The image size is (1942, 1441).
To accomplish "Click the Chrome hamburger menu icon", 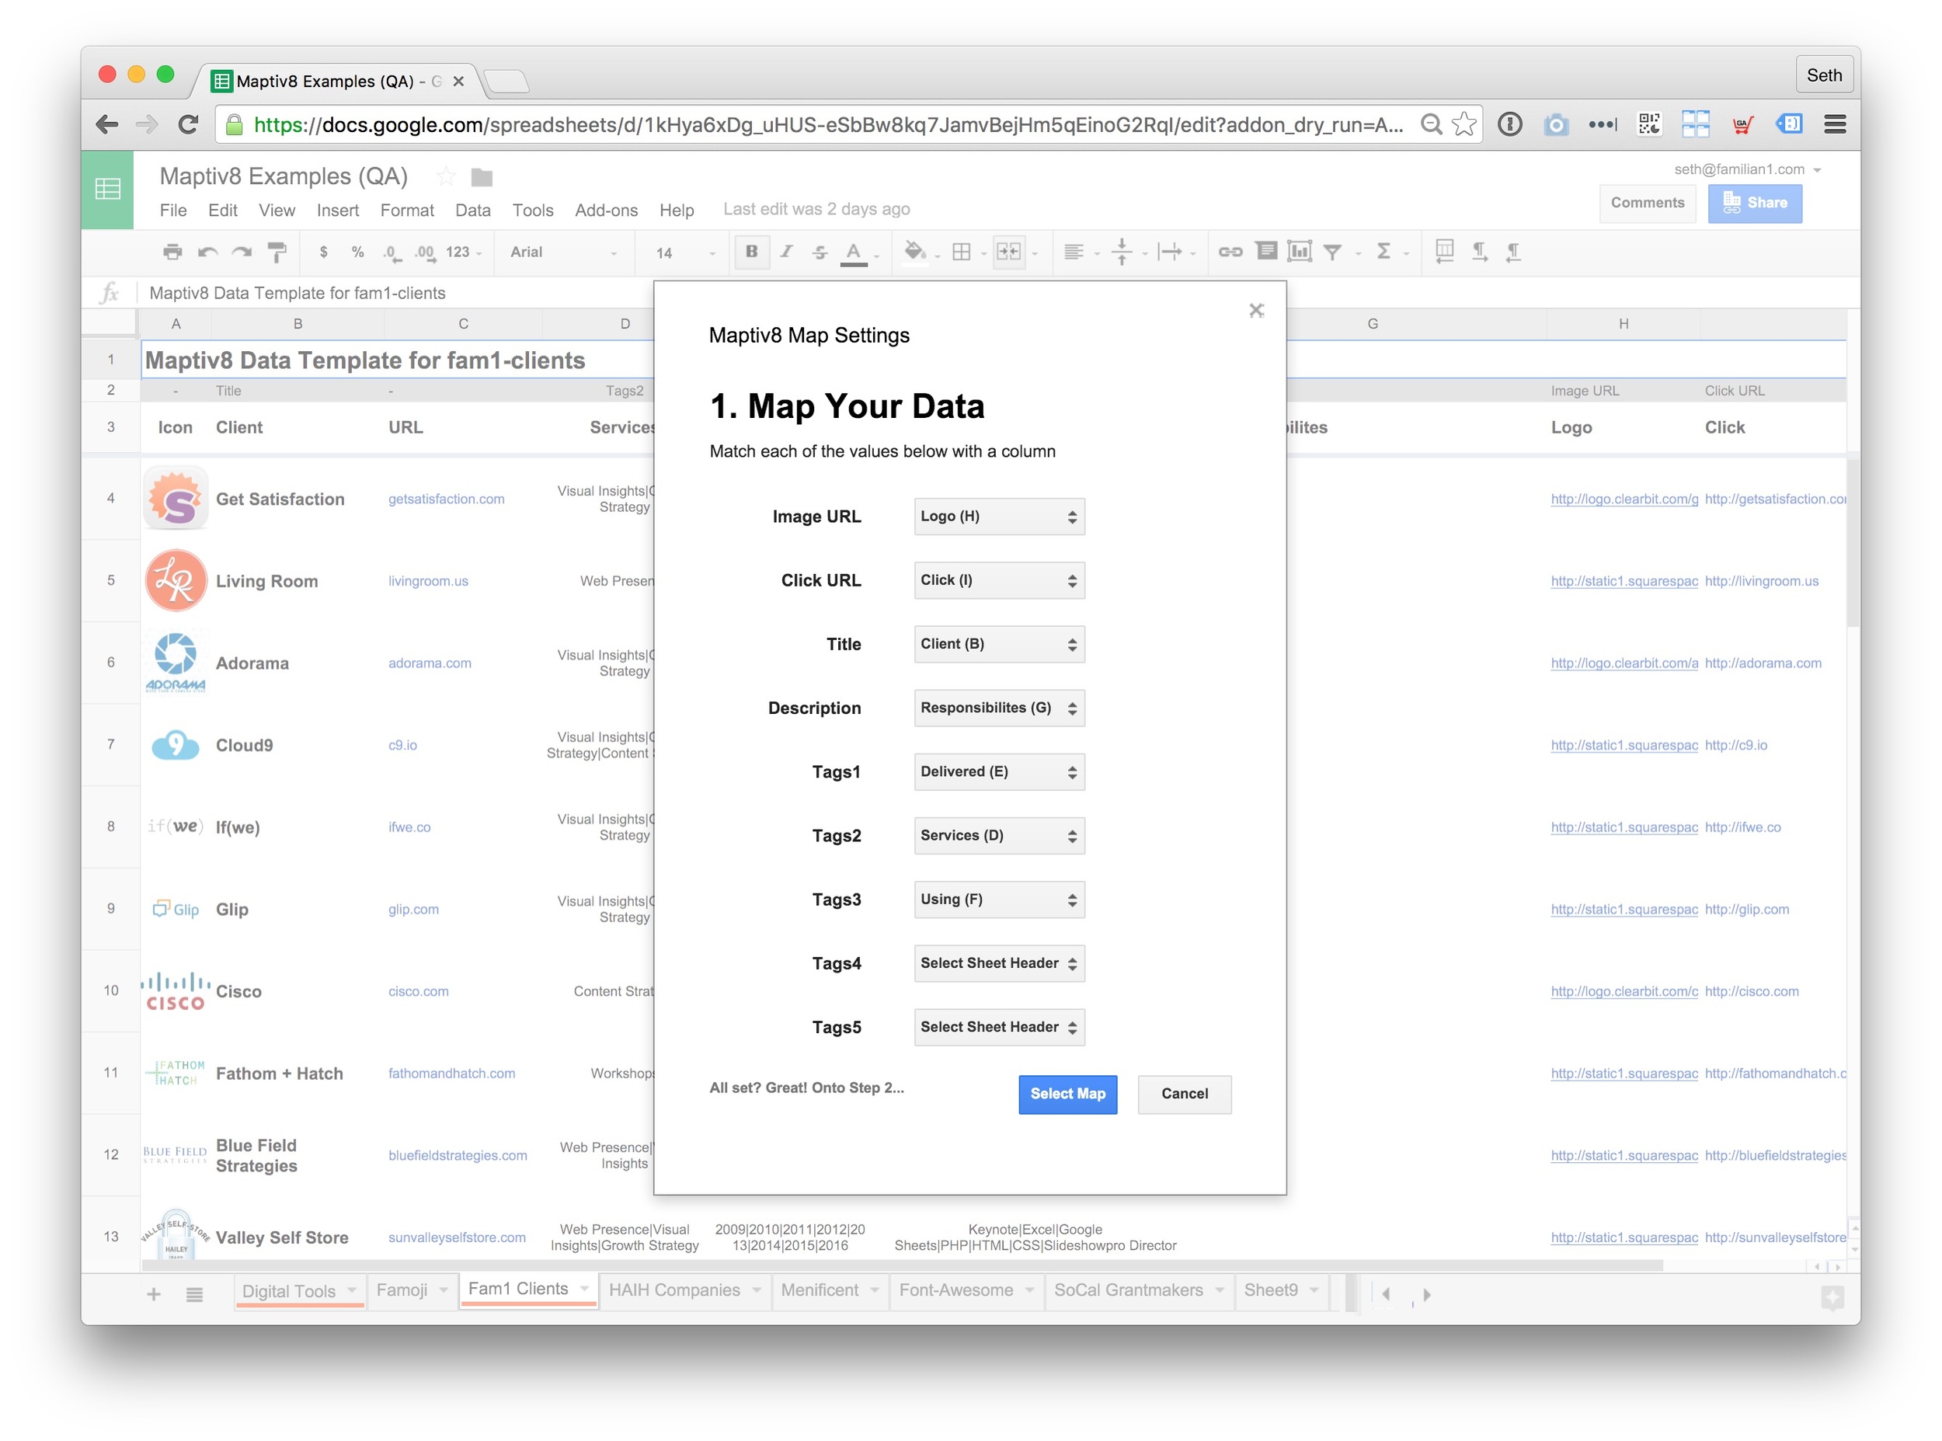I will pyautogui.click(x=1835, y=125).
